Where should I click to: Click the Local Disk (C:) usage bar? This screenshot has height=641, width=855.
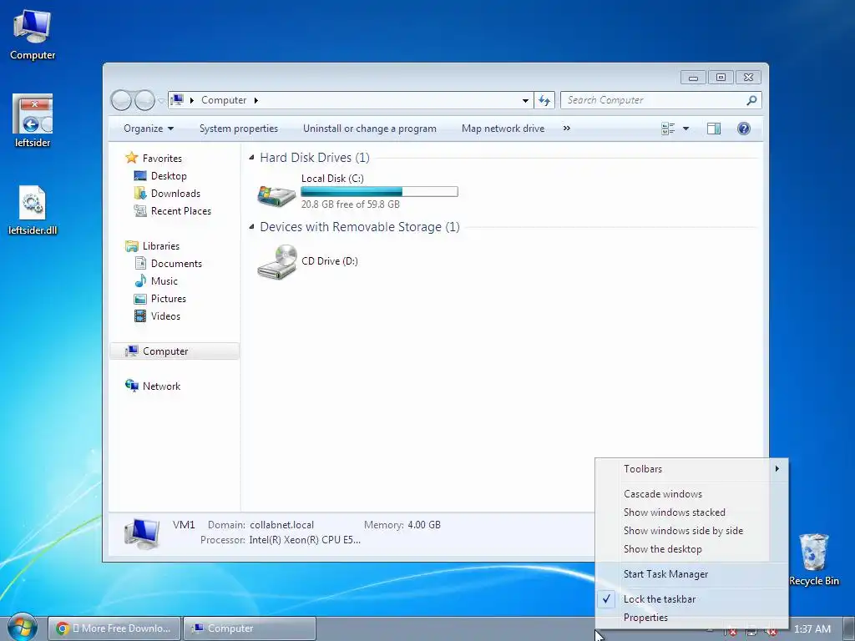(380, 191)
